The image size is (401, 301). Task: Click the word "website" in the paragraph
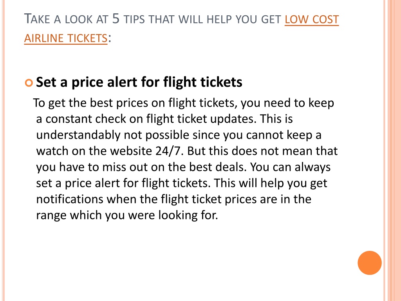[x=131, y=151]
